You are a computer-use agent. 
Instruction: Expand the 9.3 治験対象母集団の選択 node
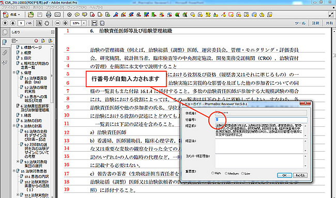[18, 162]
